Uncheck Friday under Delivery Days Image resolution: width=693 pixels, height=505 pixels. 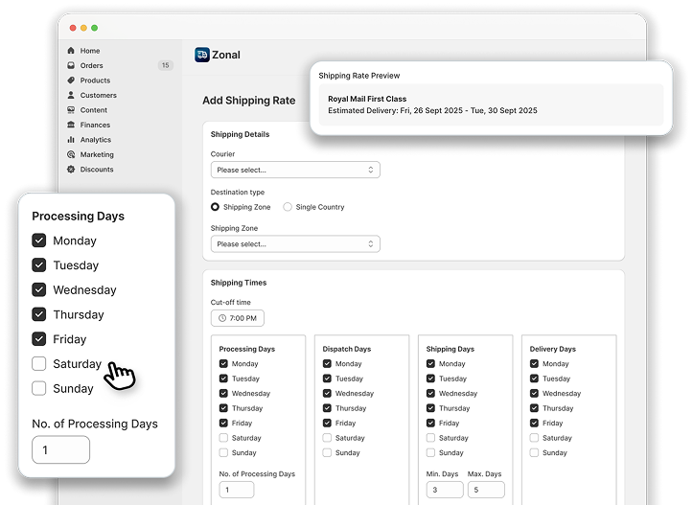[x=534, y=423]
